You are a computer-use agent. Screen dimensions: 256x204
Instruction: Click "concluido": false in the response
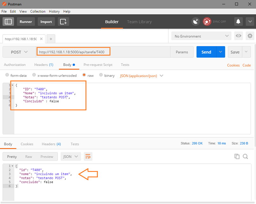pyautogui.click(x=36, y=182)
